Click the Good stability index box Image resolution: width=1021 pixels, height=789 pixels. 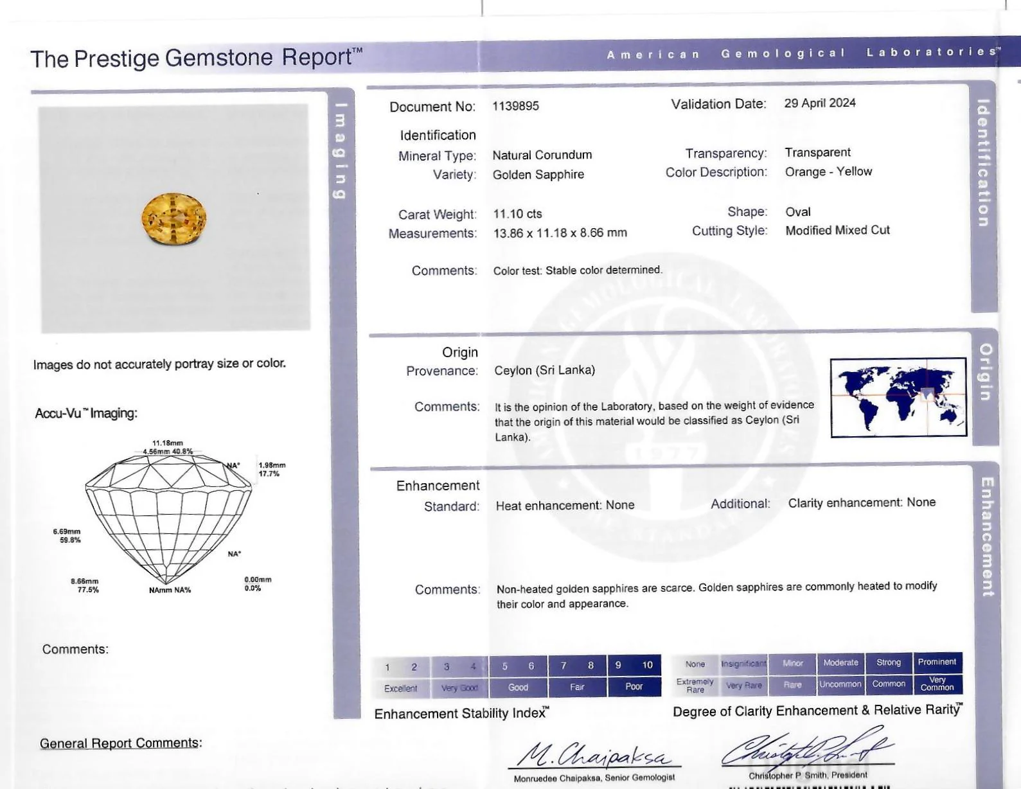(x=518, y=687)
